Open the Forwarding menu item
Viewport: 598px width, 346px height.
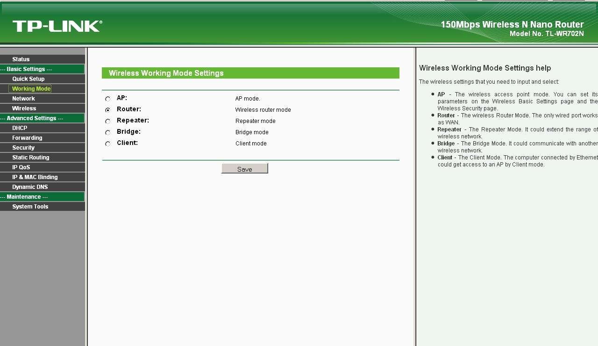click(x=27, y=138)
